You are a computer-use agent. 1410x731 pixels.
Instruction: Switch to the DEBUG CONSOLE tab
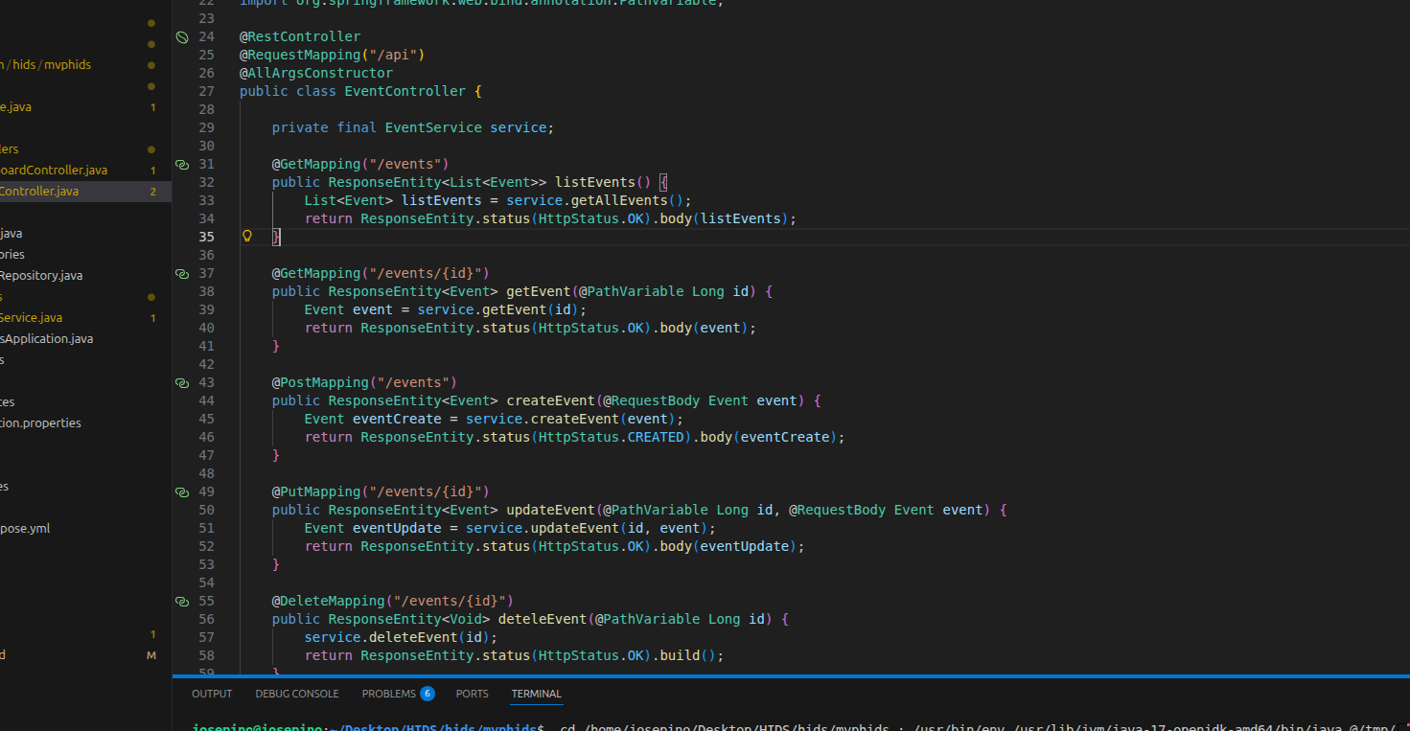pos(297,693)
